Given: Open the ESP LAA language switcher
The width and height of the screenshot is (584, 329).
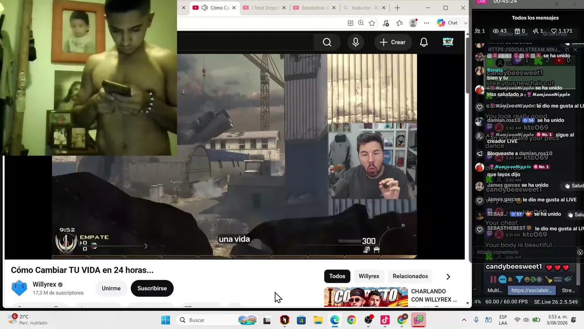Looking at the screenshot, I should pyautogui.click(x=503, y=320).
